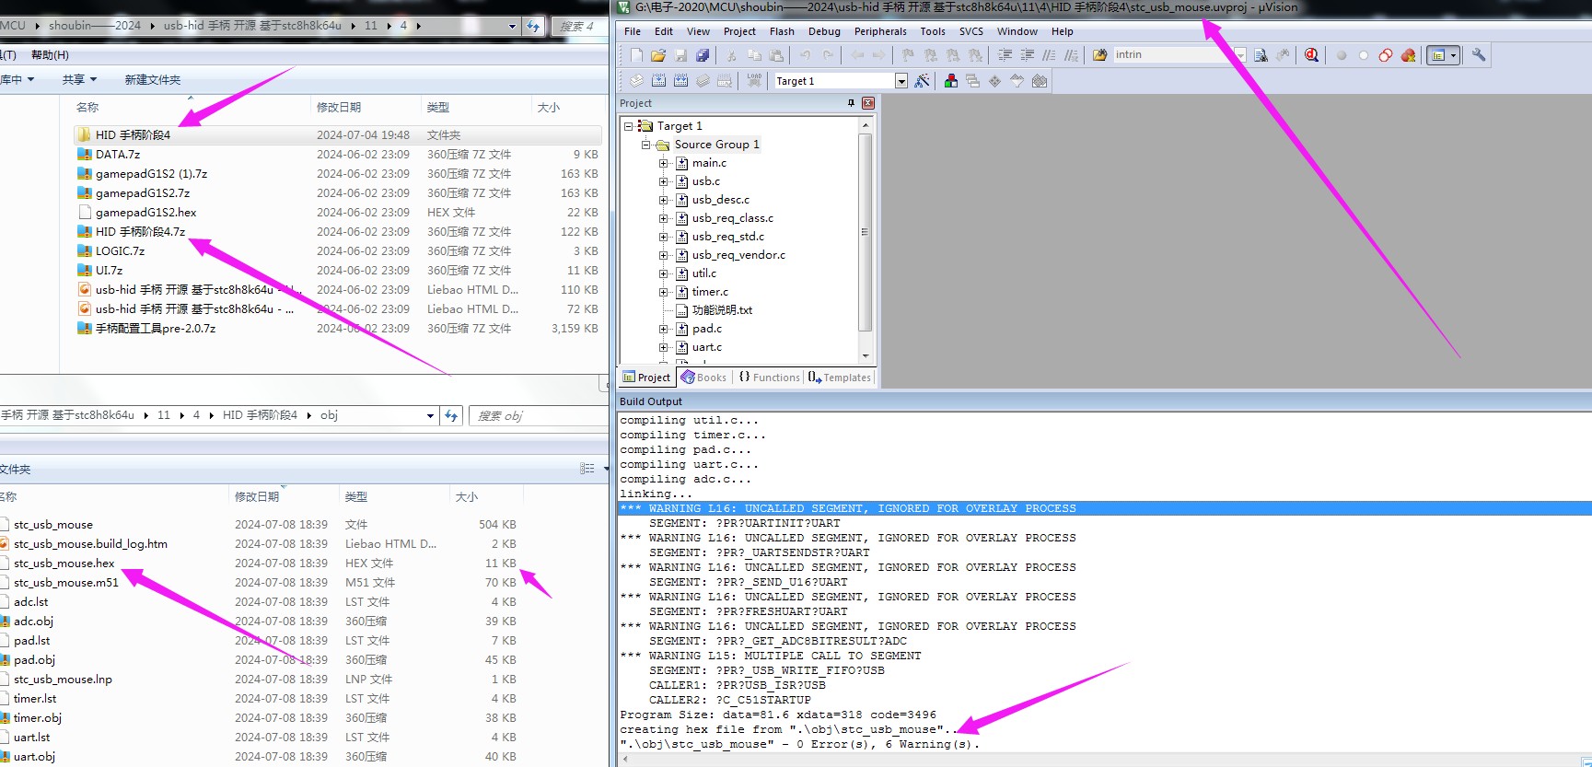Screen dimensions: 1592x767
Task: Click the Indent selected lines icon
Action: pyautogui.click(x=1005, y=55)
